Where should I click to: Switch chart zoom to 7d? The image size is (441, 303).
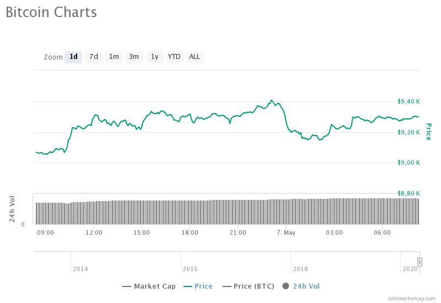coord(94,57)
